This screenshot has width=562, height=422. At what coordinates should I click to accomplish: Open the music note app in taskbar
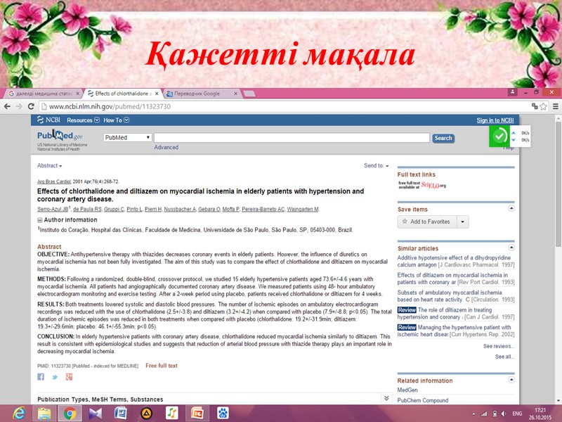click(171, 414)
